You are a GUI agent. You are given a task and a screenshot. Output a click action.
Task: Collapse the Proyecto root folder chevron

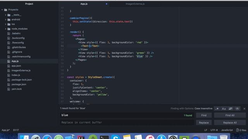(x=2, y=10)
